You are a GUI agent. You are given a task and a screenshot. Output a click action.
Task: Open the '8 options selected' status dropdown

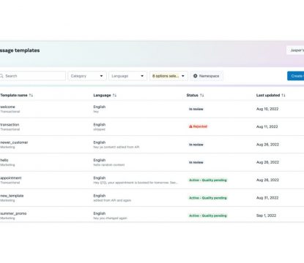[168, 76]
